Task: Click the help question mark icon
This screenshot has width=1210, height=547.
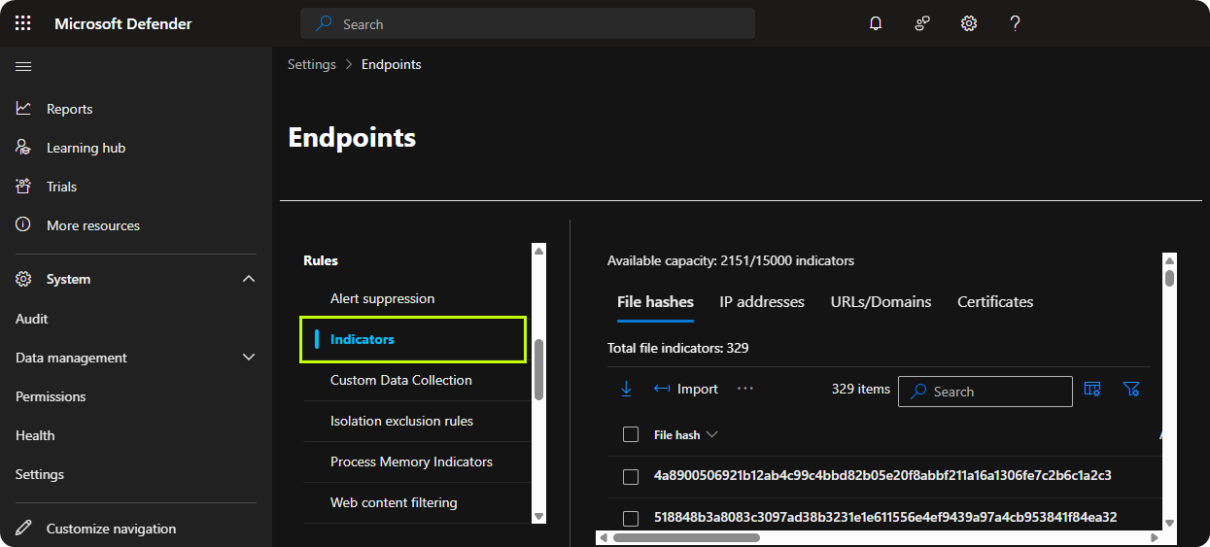Action: pyautogui.click(x=1016, y=23)
